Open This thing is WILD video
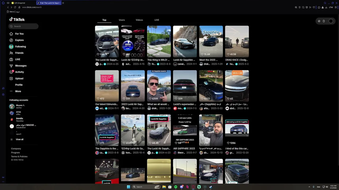The width and height of the screenshot is (339, 190). click(159, 41)
